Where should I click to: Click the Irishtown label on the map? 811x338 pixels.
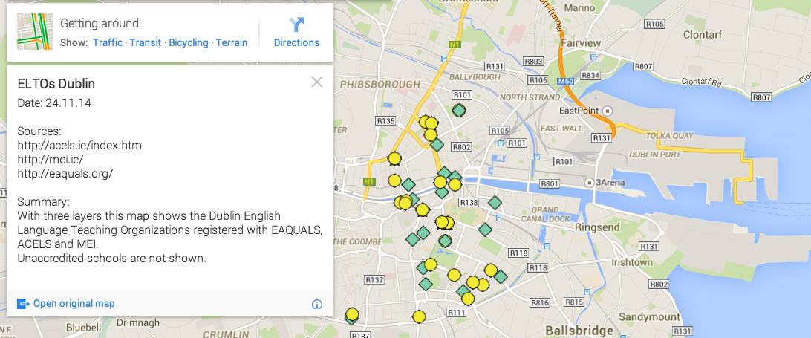click(x=631, y=262)
